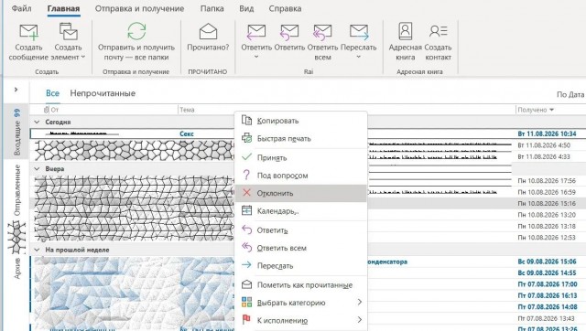Click the first Ответить envelope icon
The height and width of the screenshot is (331, 586).
click(x=256, y=32)
